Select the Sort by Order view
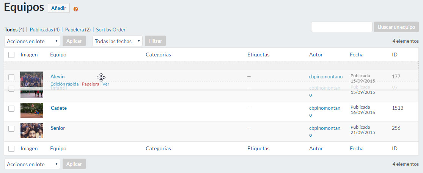Image resolution: width=423 pixels, height=173 pixels. tap(111, 30)
